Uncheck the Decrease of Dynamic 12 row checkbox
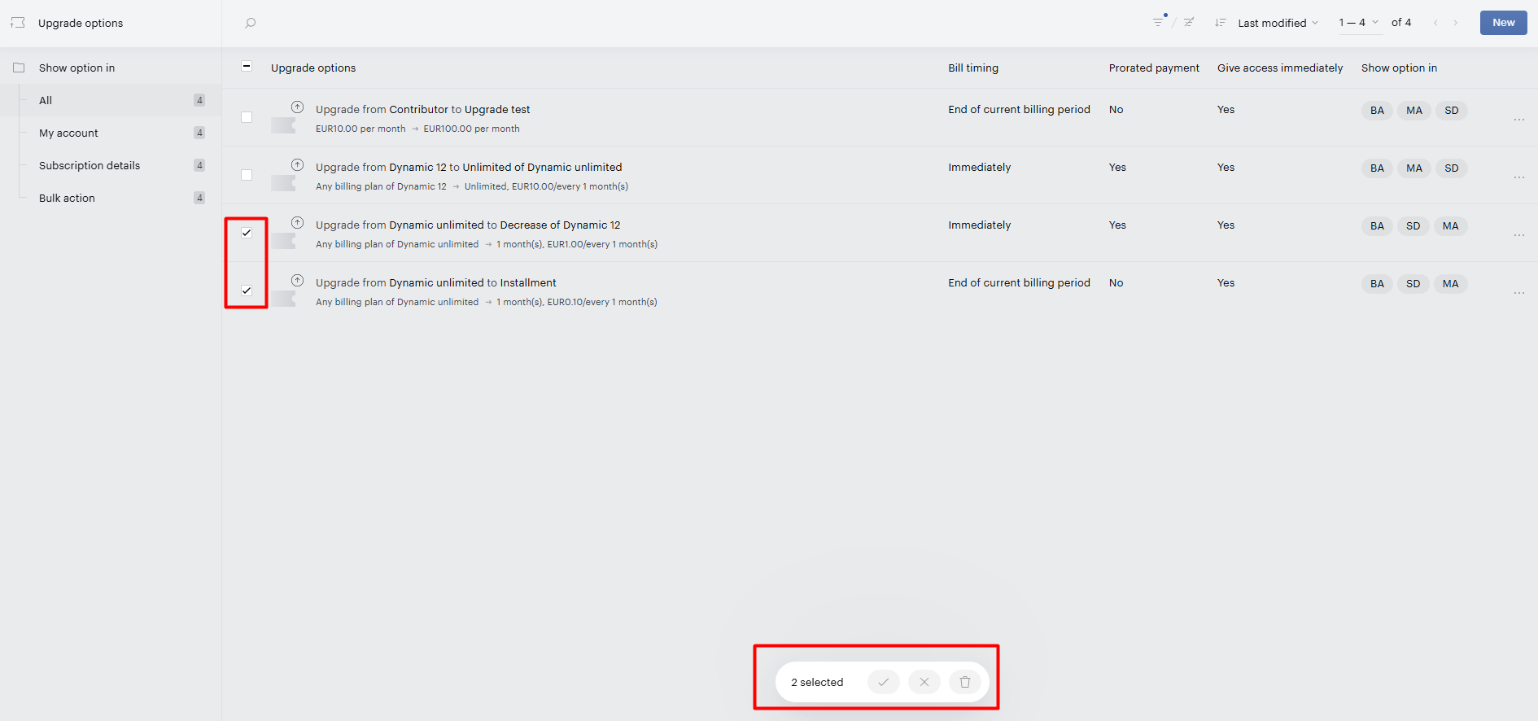1538x721 pixels. click(247, 233)
